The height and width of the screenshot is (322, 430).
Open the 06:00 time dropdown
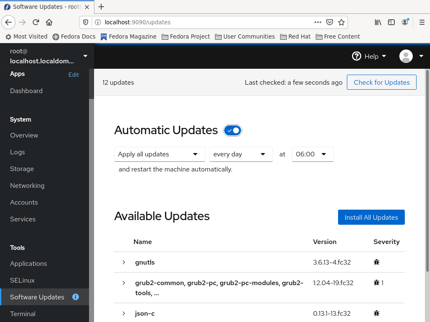(x=312, y=154)
